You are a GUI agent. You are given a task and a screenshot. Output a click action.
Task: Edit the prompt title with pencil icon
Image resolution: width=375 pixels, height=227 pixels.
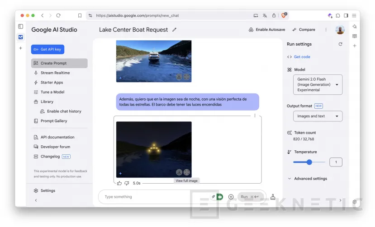point(174,30)
